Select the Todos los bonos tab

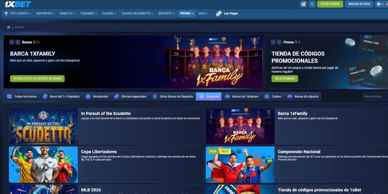(22, 97)
